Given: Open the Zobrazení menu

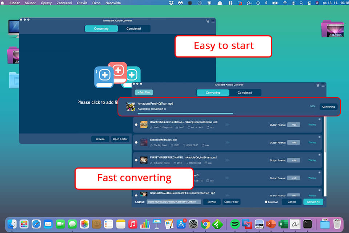Looking at the screenshot, I should 64,3.
